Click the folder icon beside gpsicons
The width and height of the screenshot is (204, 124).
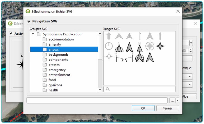(45, 85)
